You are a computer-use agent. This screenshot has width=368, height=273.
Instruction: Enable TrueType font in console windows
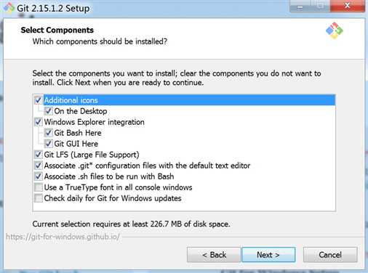[x=39, y=187]
